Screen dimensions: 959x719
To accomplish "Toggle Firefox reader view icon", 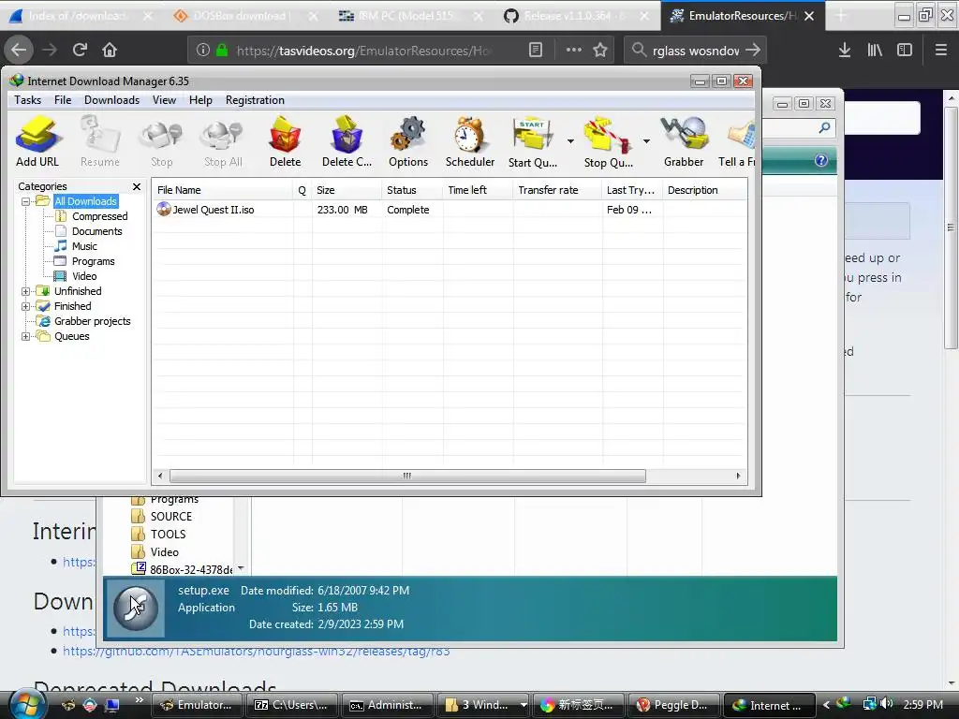I will click(x=535, y=50).
